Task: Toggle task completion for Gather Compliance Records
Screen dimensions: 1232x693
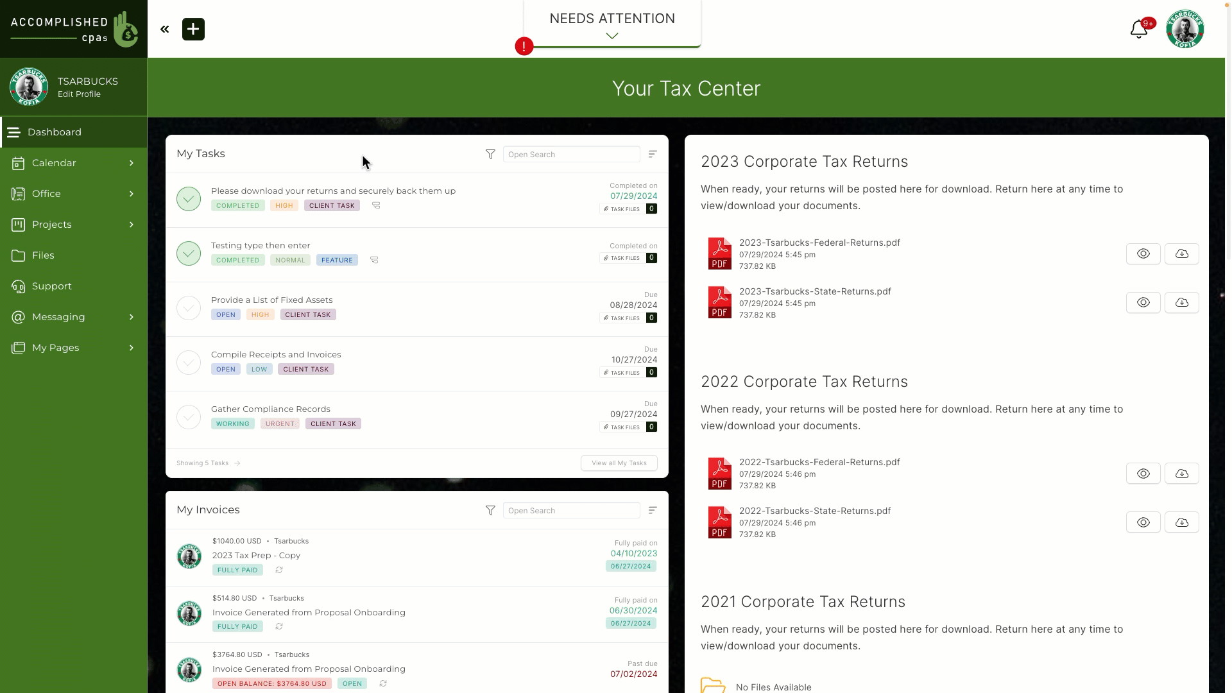Action: tap(189, 417)
